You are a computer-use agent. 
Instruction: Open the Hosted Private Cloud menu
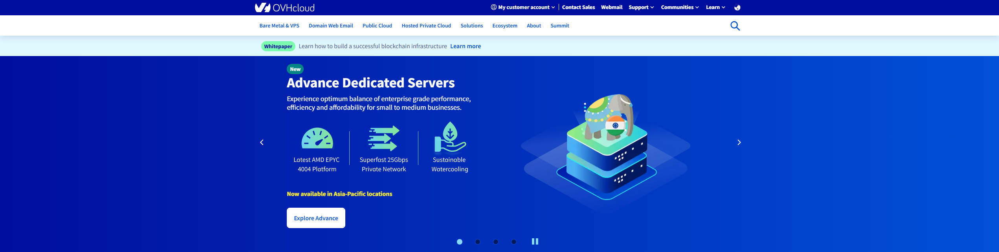[426, 26]
